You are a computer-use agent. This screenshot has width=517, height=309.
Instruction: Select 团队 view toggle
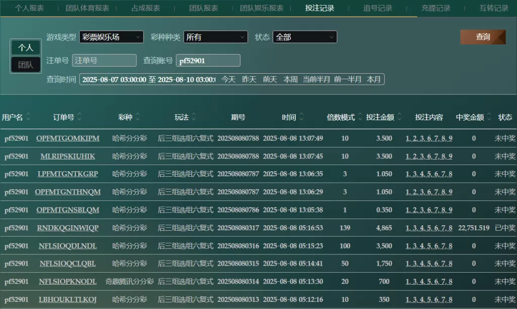(26, 65)
